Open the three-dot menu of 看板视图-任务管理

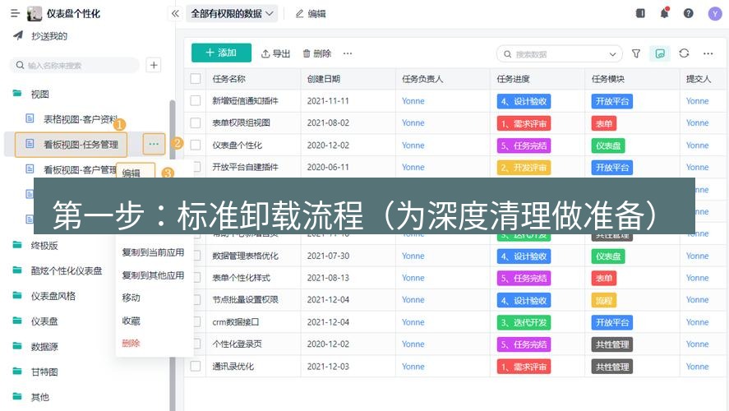(x=154, y=144)
